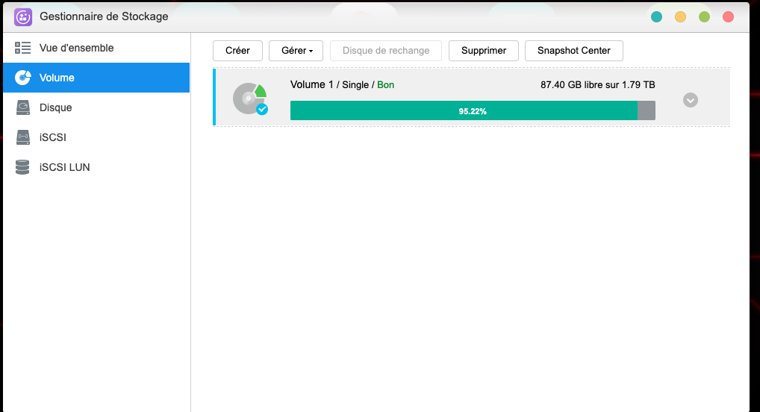Close the window with red dot
The width and height of the screenshot is (760, 412).
(728, 17)
